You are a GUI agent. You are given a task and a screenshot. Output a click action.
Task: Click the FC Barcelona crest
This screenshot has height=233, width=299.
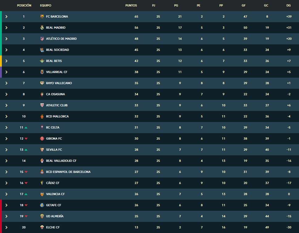point(42,16)
